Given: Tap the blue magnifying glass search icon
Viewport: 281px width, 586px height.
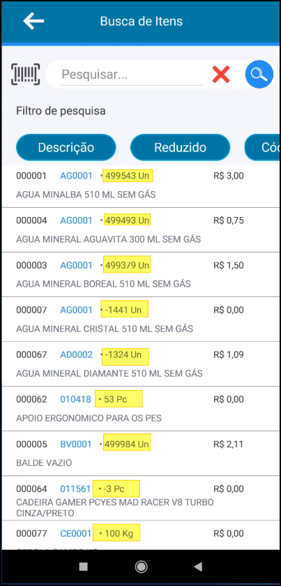Looking at the screenshot, I should pyautogui.click(x=259, y=74).
